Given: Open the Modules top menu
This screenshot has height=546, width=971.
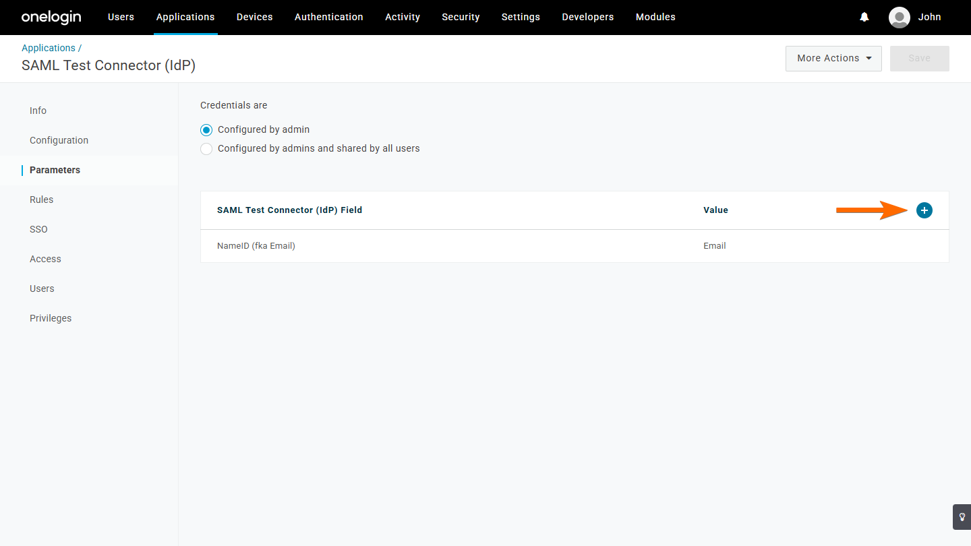Looking at the screenshot, I should pos(655,18).
